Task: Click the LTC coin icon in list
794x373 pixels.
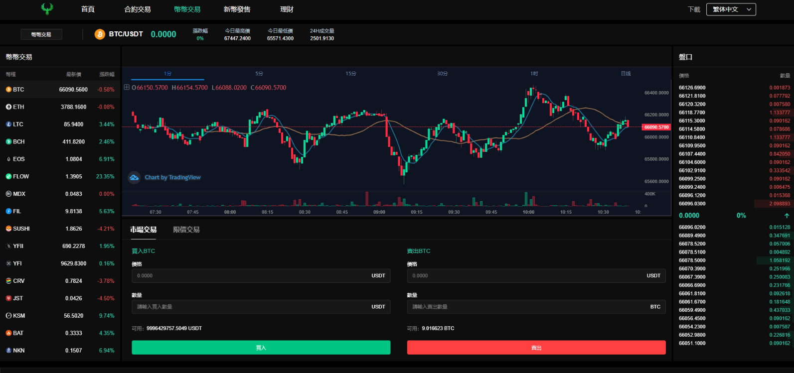Action: tap(8, 124)
